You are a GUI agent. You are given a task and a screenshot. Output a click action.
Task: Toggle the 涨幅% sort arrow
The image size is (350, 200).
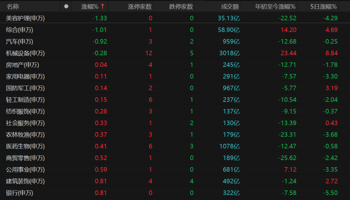click(x=102, y=6)
